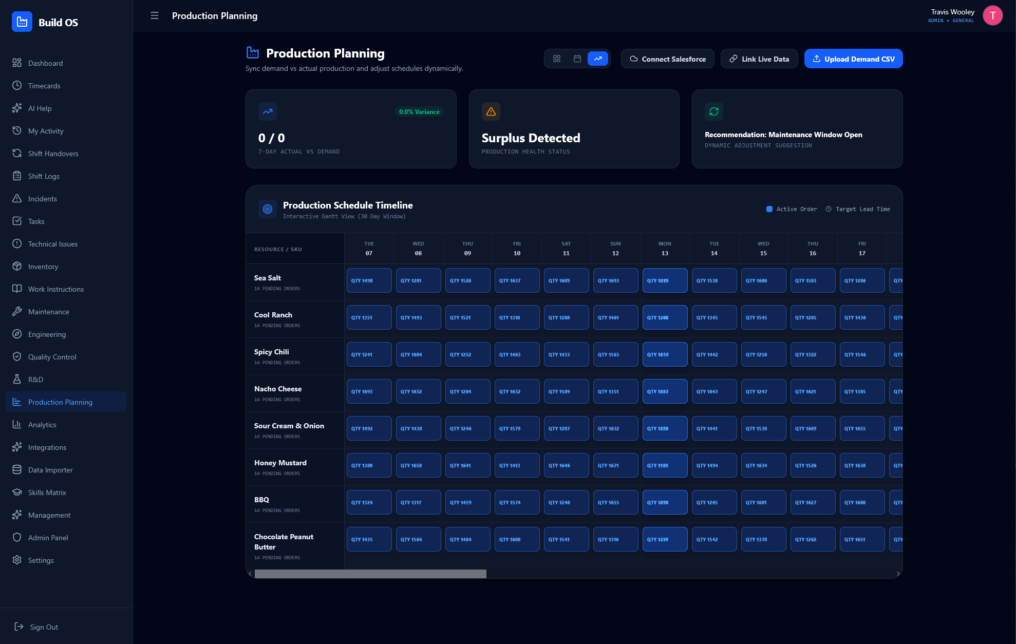
Task: Click the Travis Wooley avatar
Action: click(x=992, y=15)
